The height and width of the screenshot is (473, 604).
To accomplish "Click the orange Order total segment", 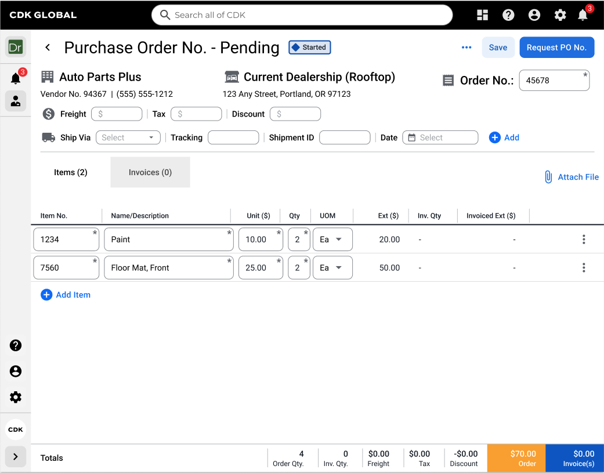I will 516,458.
